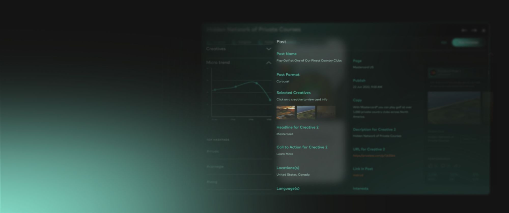Screen dimensions: 509x213
Task: Click the green button at top right
Action: (x=468, y=42)
